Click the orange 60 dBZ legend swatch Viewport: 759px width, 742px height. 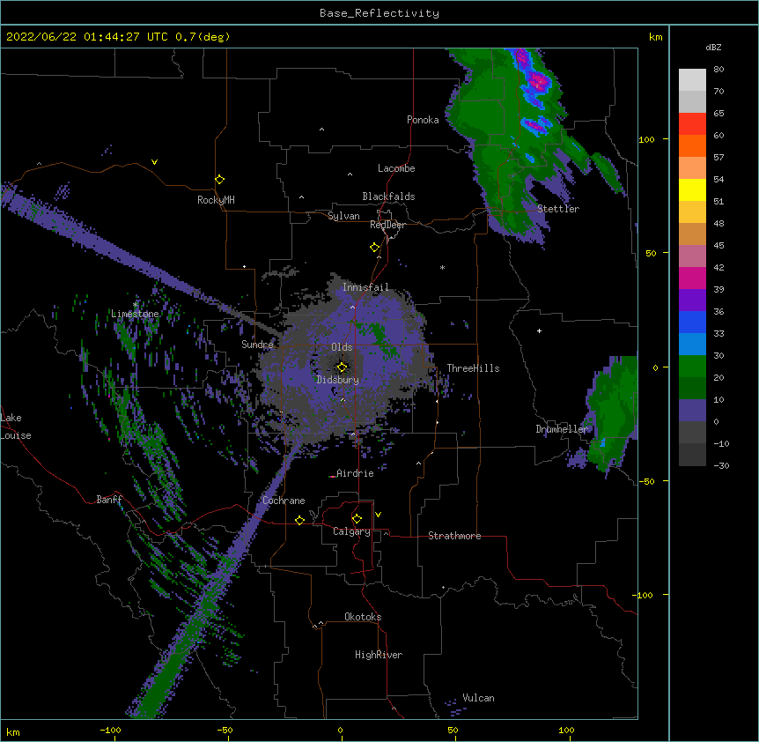point(692,145)
